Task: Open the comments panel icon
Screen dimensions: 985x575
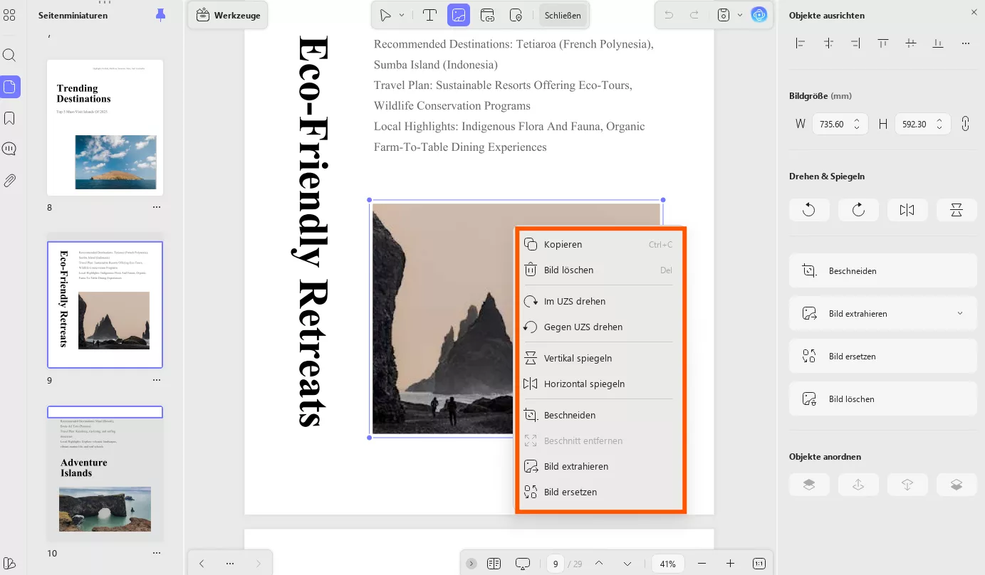Action: coord(9,149)
